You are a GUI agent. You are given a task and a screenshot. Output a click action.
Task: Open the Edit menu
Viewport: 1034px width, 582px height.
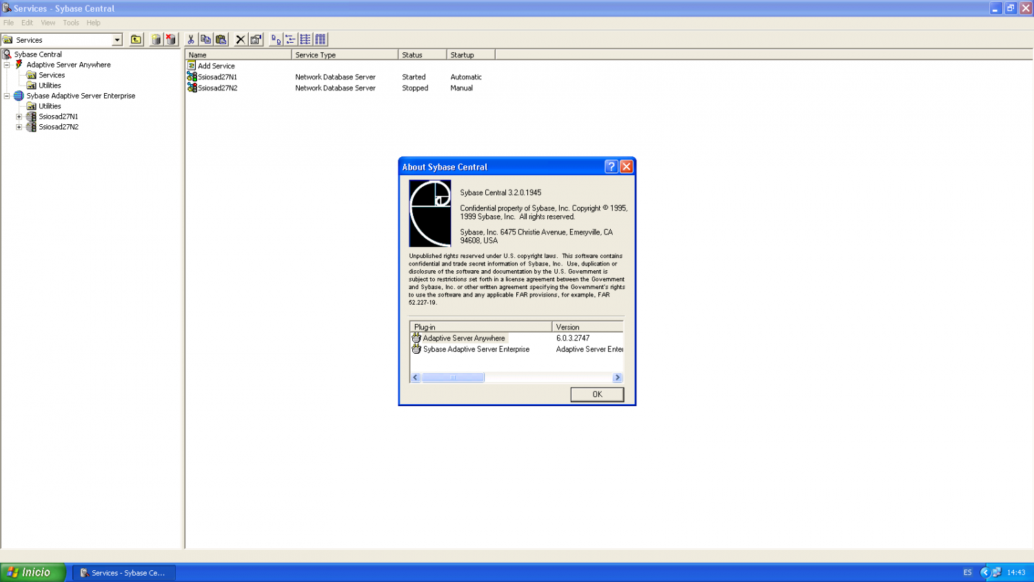click(x=27, y=23)
